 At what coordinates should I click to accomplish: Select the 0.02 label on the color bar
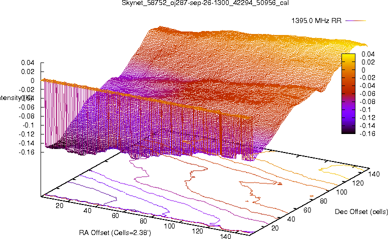click(368, 62)
